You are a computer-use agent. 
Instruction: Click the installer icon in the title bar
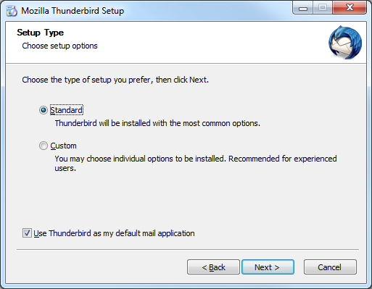(x=12, y=11)
